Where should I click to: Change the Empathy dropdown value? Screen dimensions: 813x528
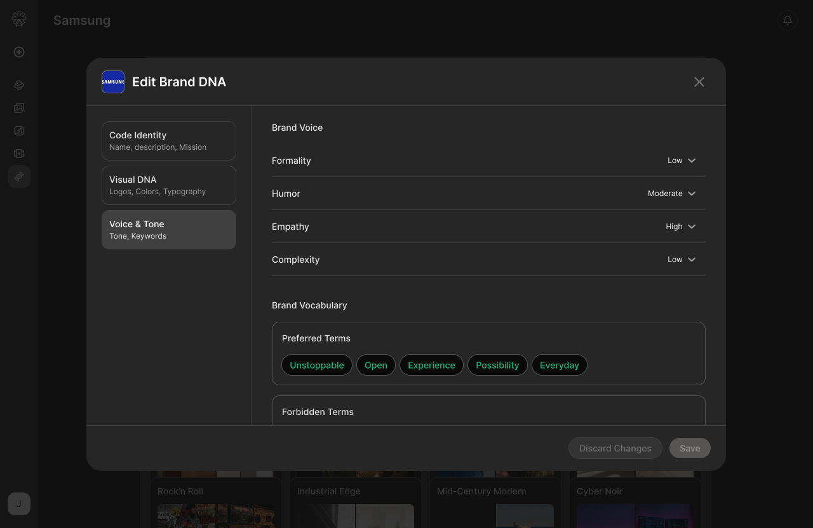pos(681,227)
